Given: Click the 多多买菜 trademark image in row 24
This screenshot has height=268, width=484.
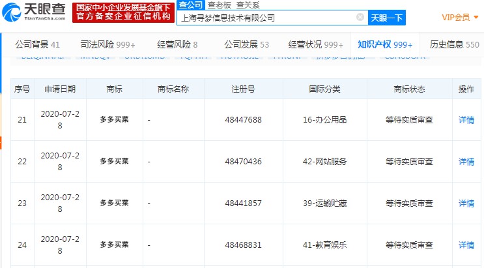Looking at the screenshot, I should [x=114, y=245].
